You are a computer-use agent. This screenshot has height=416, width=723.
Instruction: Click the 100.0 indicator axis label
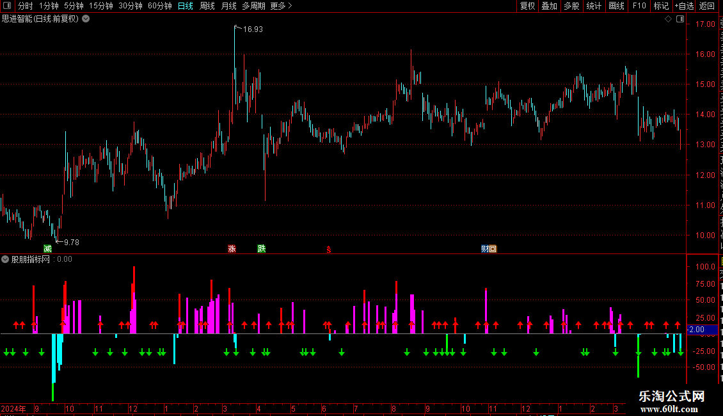coord(705,267)
